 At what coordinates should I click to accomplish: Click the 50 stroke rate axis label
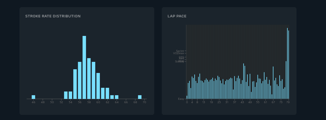[52, 102]
